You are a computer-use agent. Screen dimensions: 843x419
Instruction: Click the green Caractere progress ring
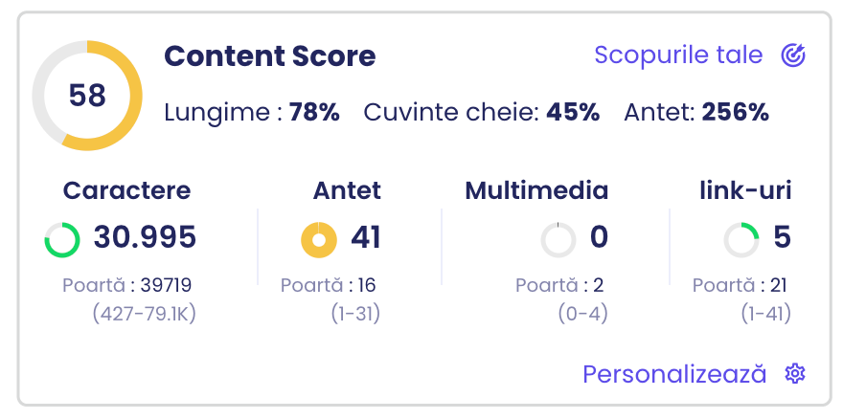[63, 239]
